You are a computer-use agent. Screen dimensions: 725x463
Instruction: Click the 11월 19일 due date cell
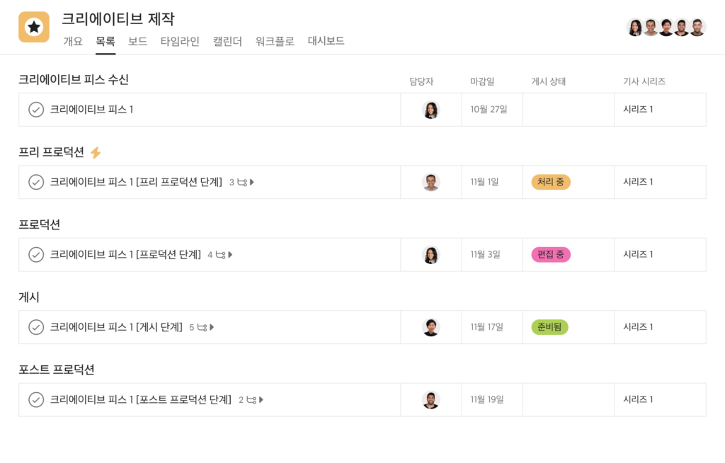click(x=492, y=399)
